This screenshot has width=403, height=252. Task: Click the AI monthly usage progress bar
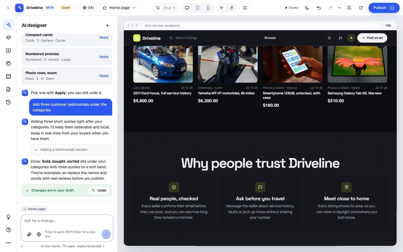(30, 246)
